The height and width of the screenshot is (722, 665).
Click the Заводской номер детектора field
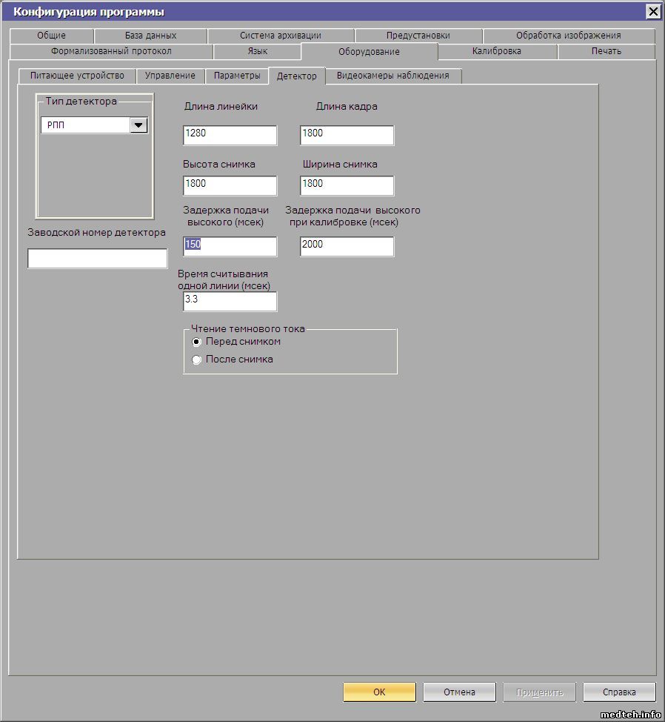[x=97, y=259]
